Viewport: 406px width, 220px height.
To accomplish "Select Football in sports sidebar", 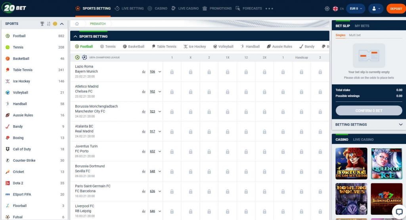I will pos(34,36).
